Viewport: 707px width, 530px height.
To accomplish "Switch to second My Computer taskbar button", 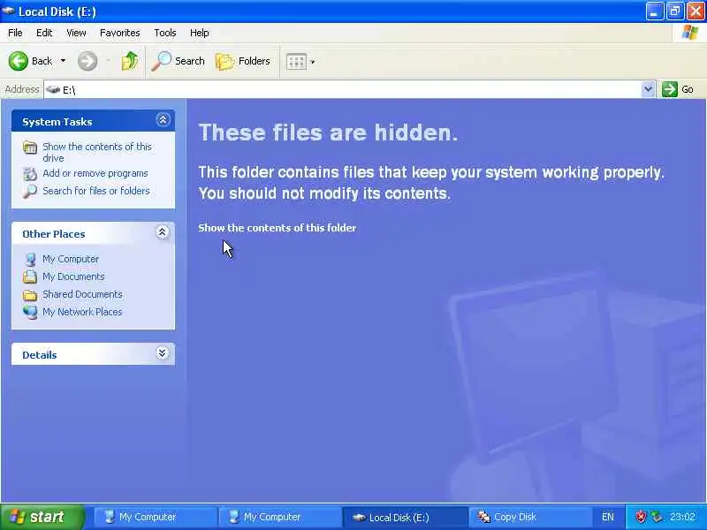I will click(279, 517).
